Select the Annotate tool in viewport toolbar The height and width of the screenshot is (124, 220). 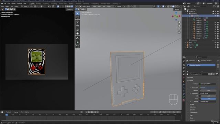click(78, 38)
